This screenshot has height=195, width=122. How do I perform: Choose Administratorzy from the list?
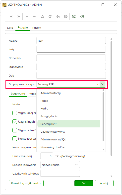69,93
